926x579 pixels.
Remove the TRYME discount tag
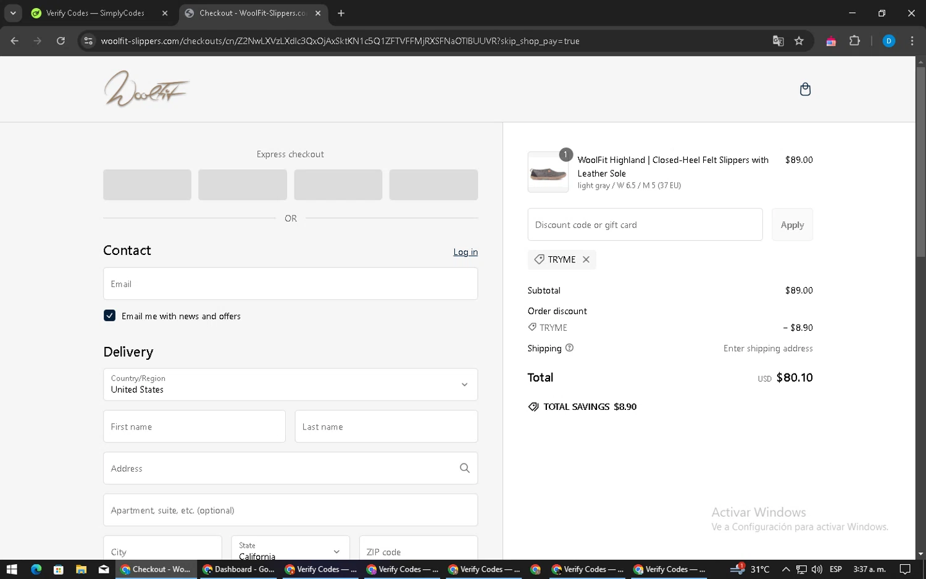click(x=586, y=259)
